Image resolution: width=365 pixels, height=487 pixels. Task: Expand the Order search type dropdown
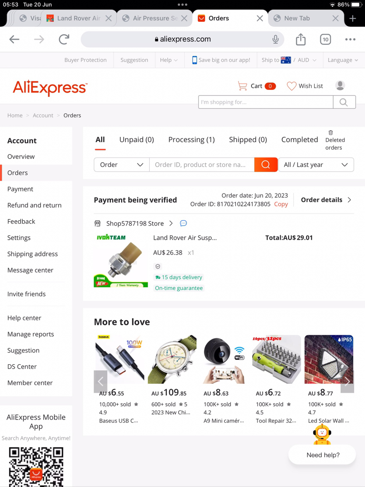pos(122,165)
